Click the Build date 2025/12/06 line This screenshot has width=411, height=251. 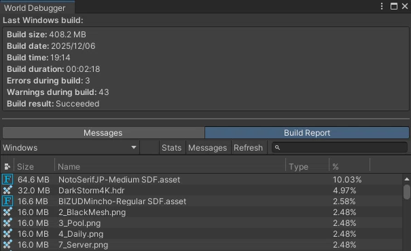click(51, 46)
